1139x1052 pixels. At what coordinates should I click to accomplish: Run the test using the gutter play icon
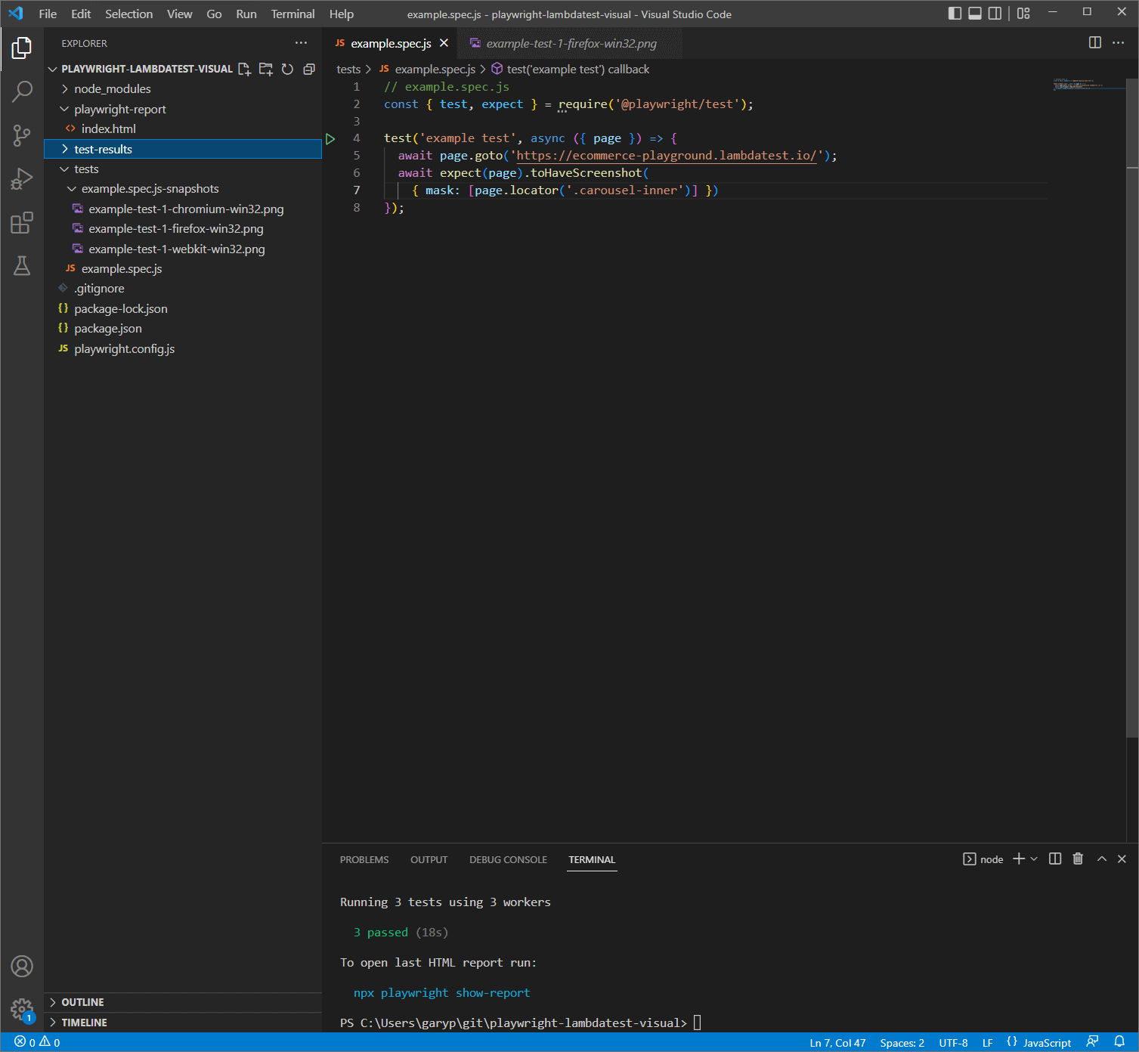tap(330, 138)
